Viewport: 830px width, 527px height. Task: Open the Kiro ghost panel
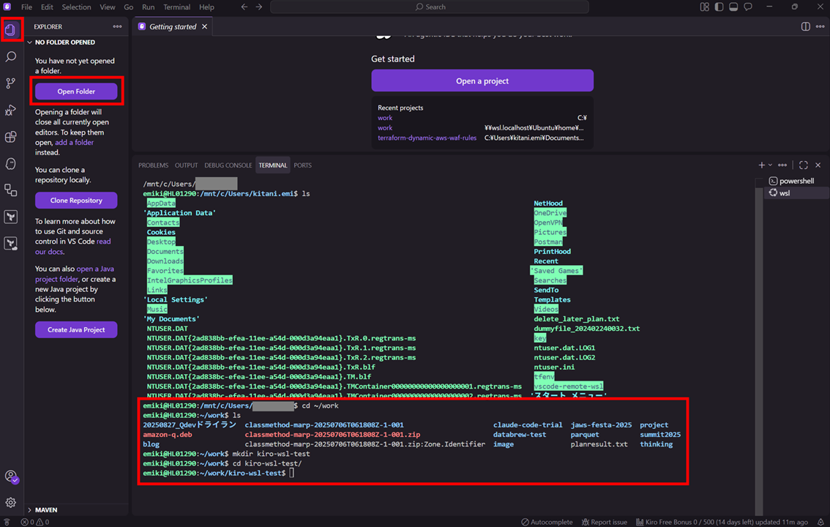click(10, 164)
